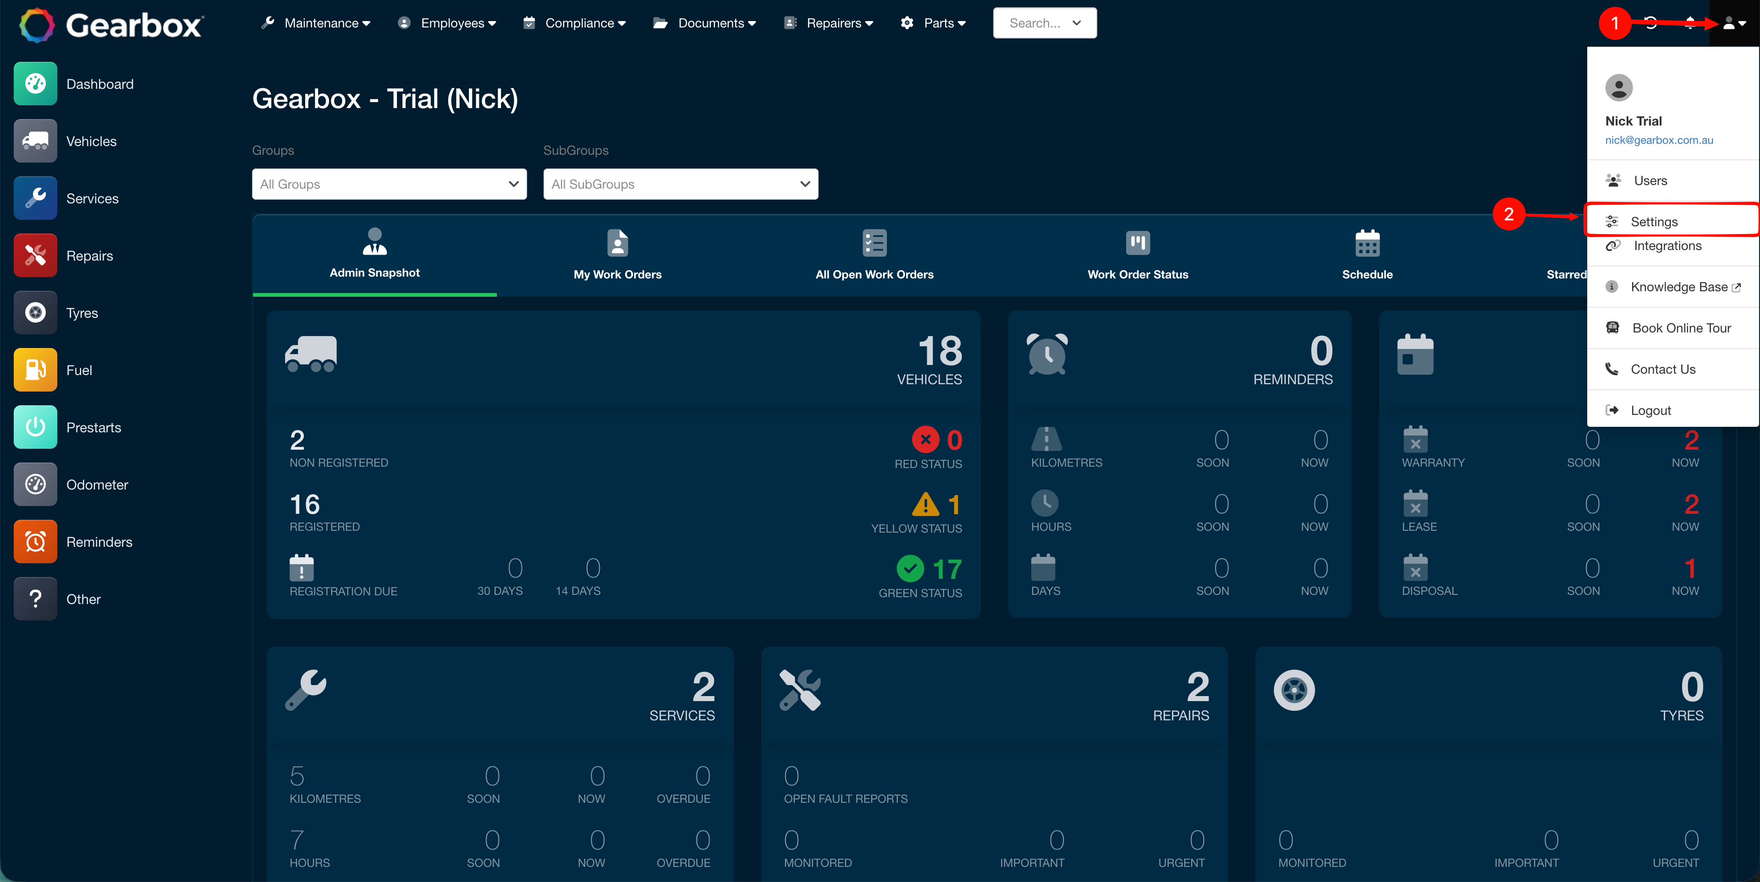Viewport: 1760px width, 882px height.
Task: Open the Reminders alarm icon in sidebar
Action: coord(36,542)
